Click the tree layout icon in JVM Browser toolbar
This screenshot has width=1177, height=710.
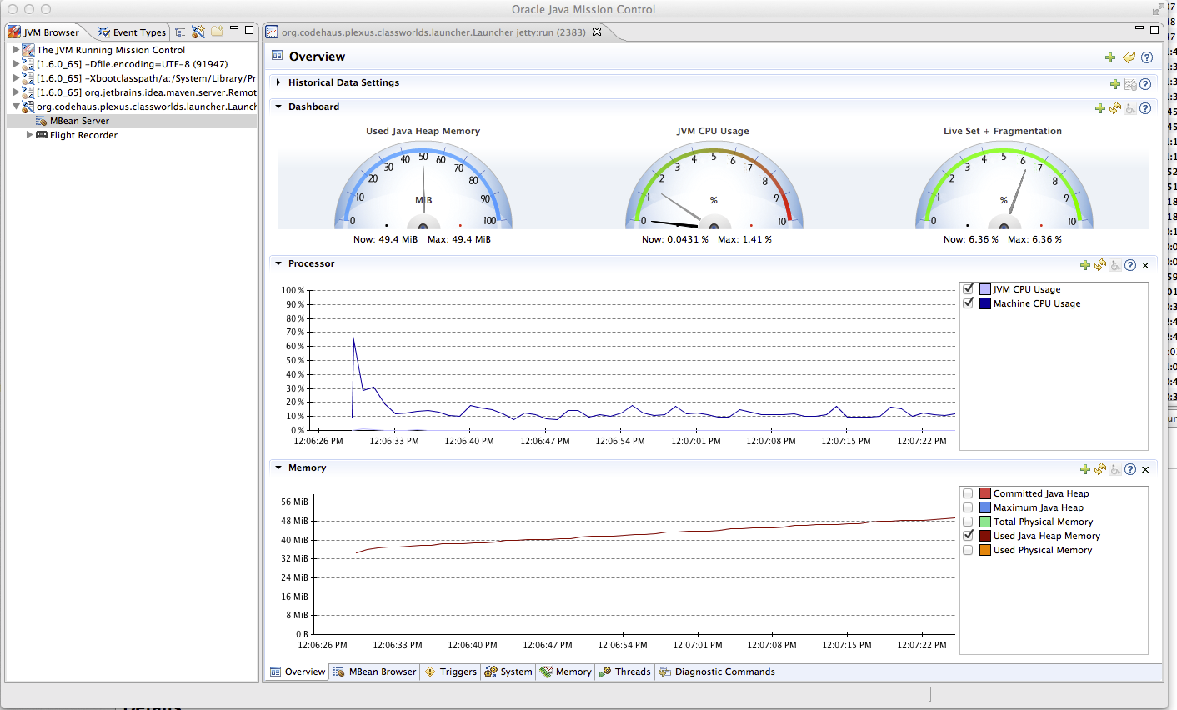(x=180, y=32)
